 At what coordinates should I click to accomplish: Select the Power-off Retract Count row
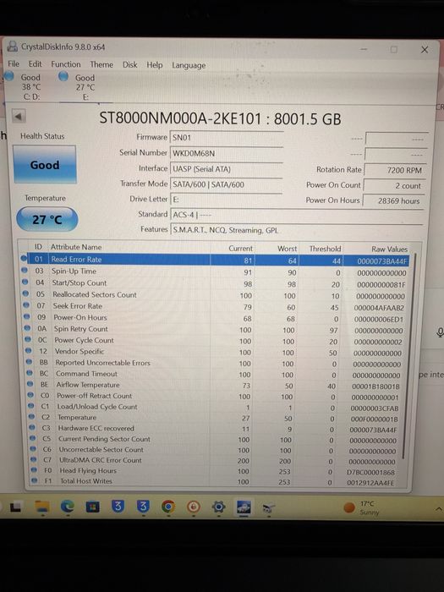(x=215, y=397)
